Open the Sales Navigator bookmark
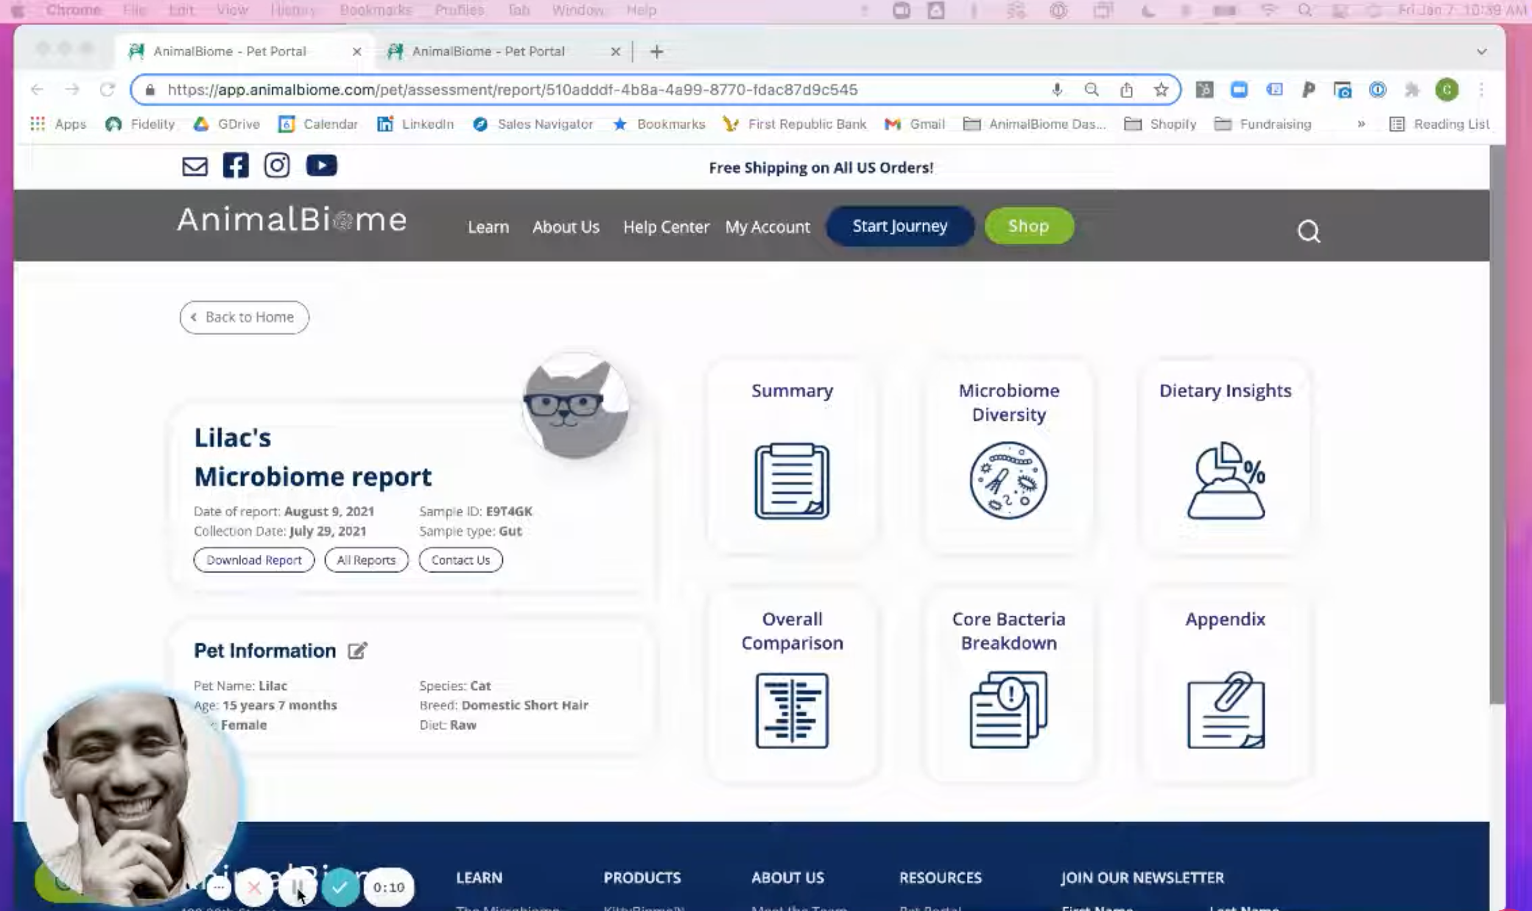 click(533, 124)
